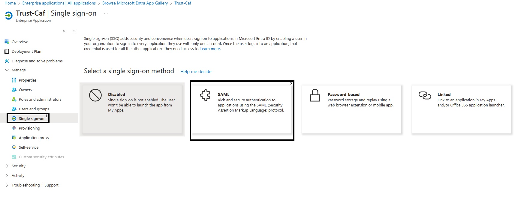Click the Provisioning sync icon

[x=14, y=128]
